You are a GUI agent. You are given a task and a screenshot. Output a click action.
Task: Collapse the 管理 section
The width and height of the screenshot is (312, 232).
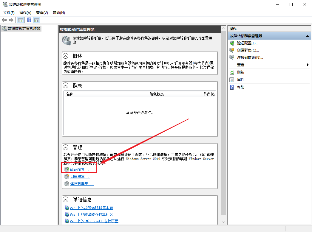point(65,147)
